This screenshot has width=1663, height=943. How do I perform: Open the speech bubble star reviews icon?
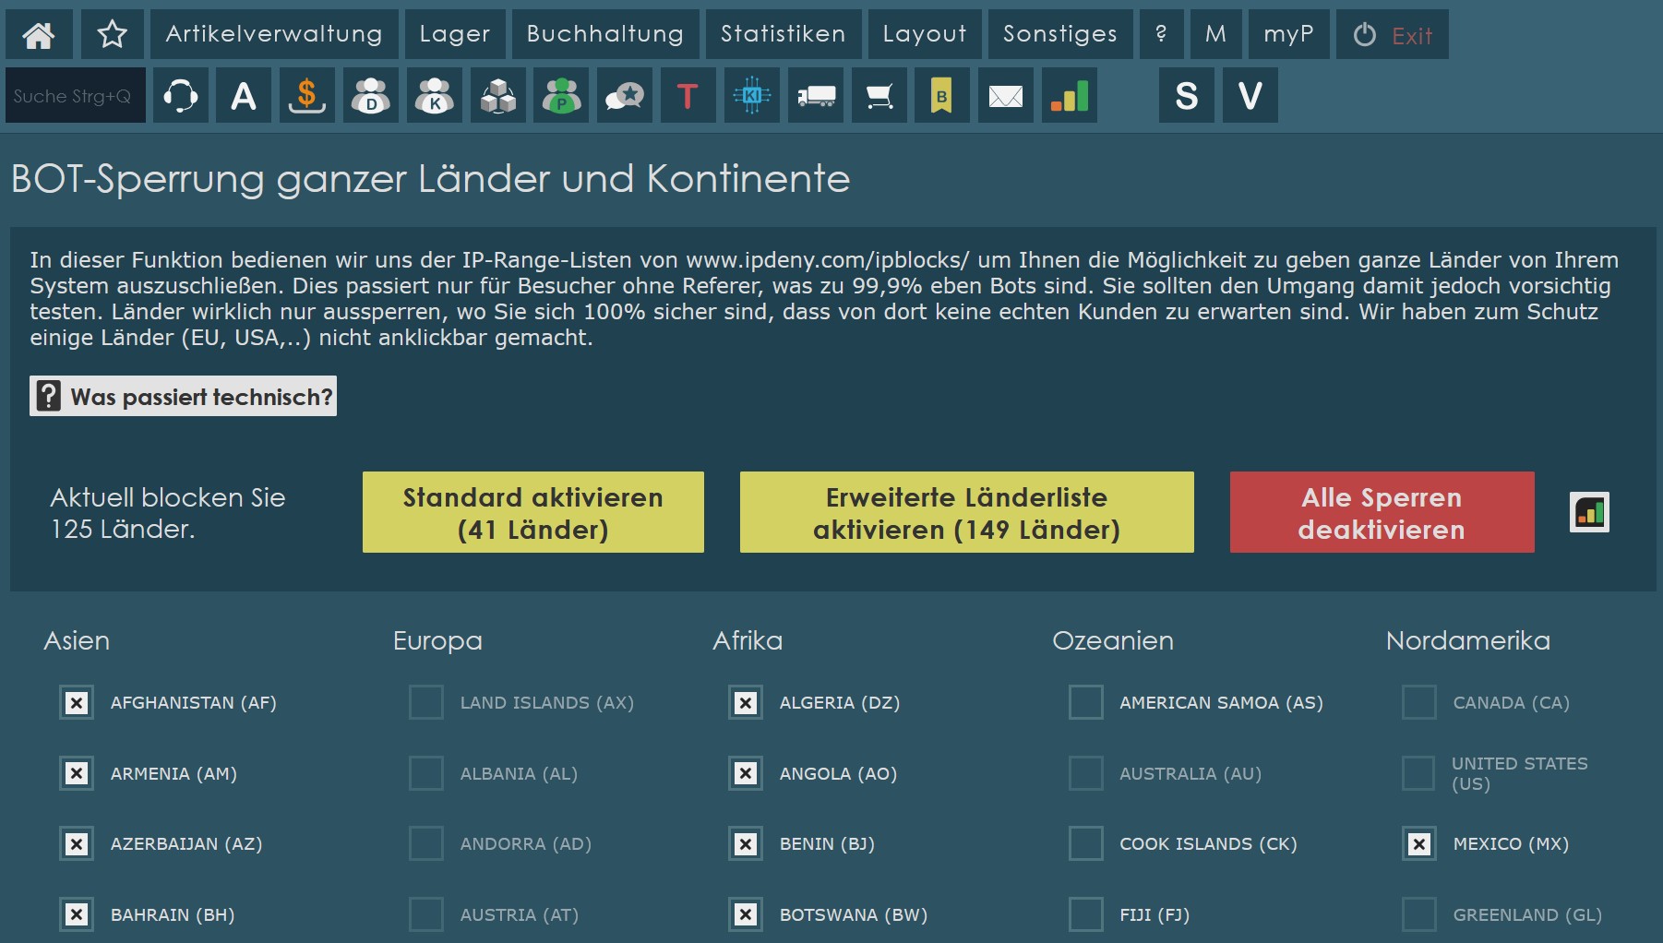point(625,95)
